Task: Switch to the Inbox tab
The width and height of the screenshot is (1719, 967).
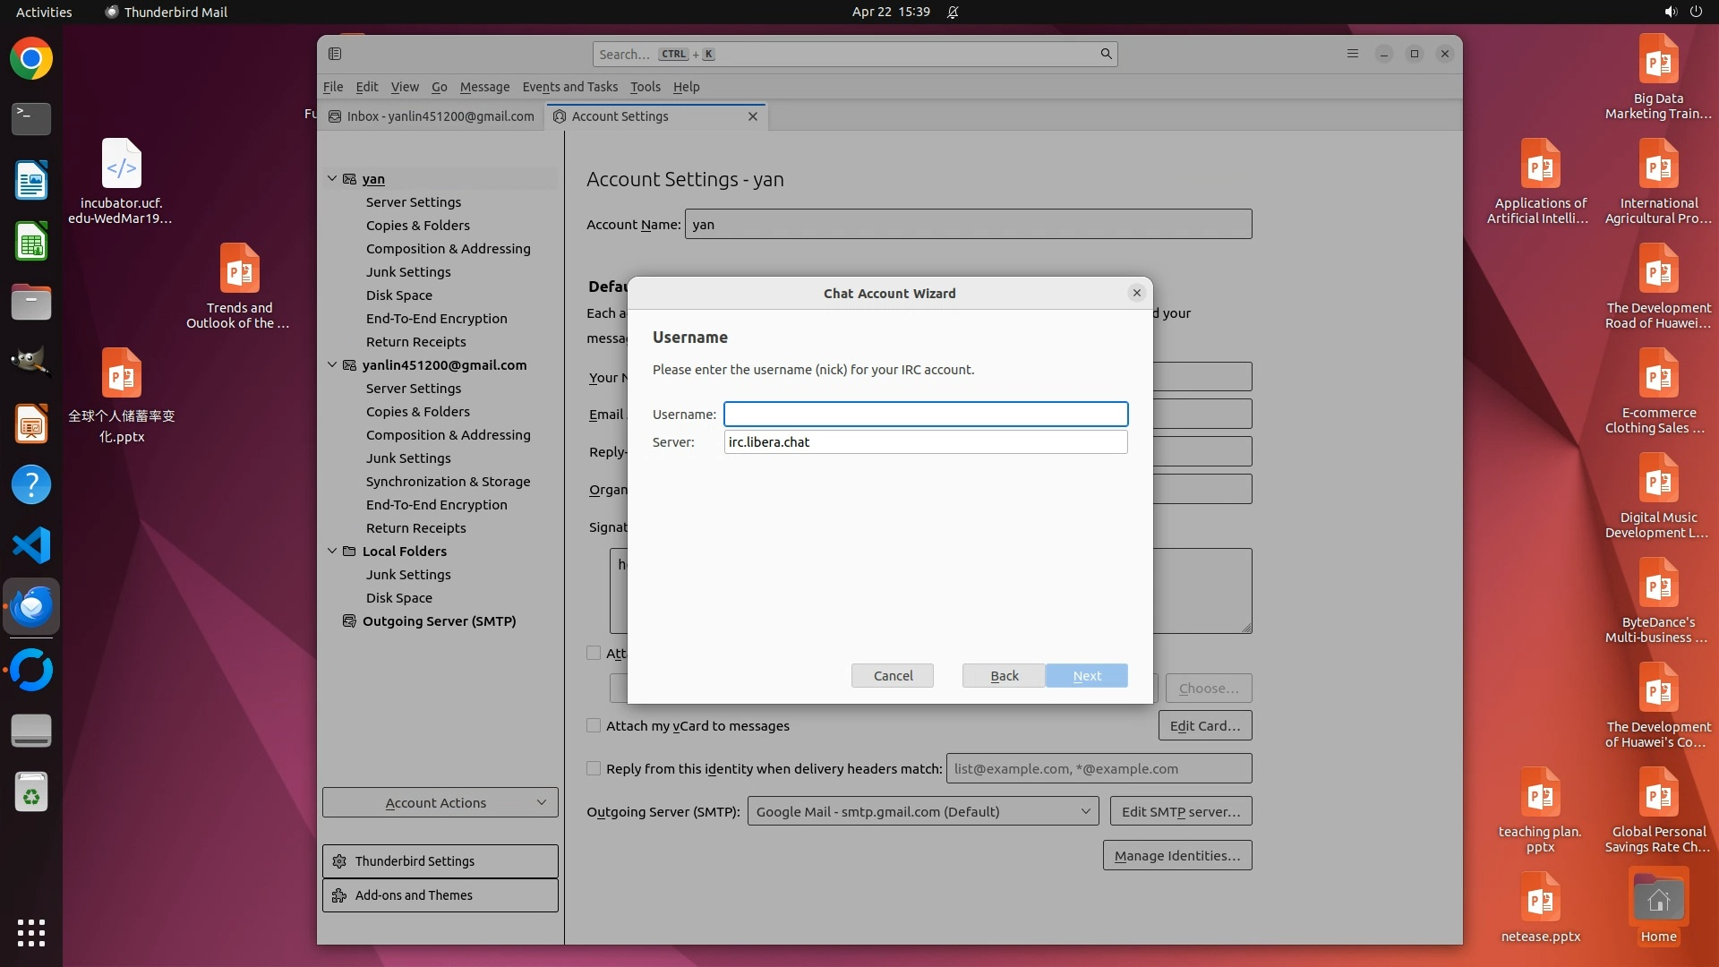Action: pos(432,116)
